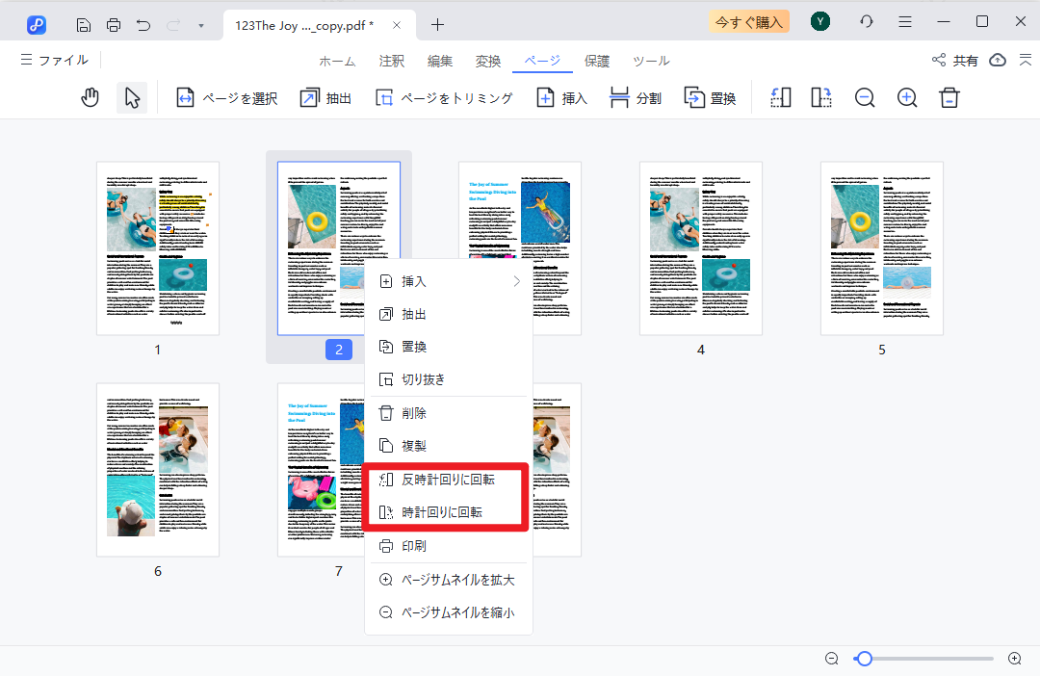Open quick access toolbar dropdown arrow
The image size is (1040, 676).
[201, 25]
